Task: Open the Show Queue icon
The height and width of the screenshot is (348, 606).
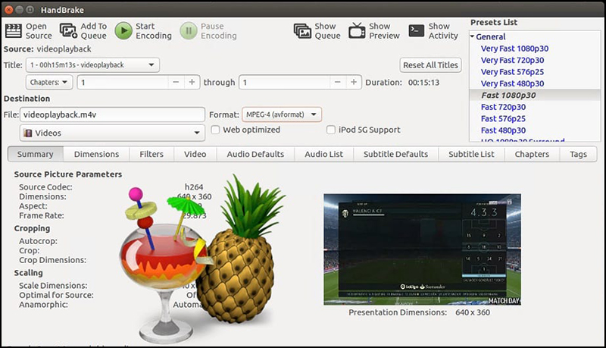Action: 304,30
